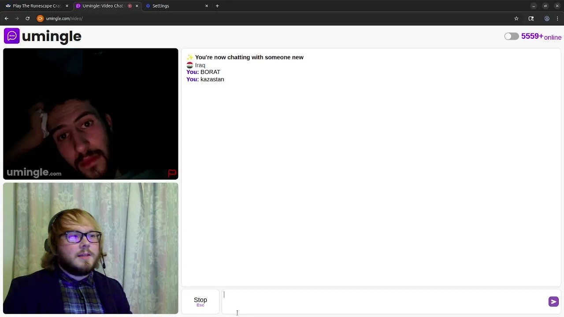Go back using browser back arrow

pos(6,18)
